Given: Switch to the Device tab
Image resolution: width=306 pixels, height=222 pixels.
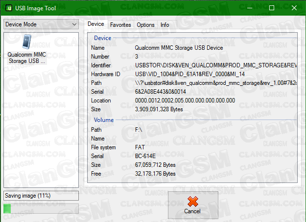Looking at the screenshot, I should click(x=95, y=24).
